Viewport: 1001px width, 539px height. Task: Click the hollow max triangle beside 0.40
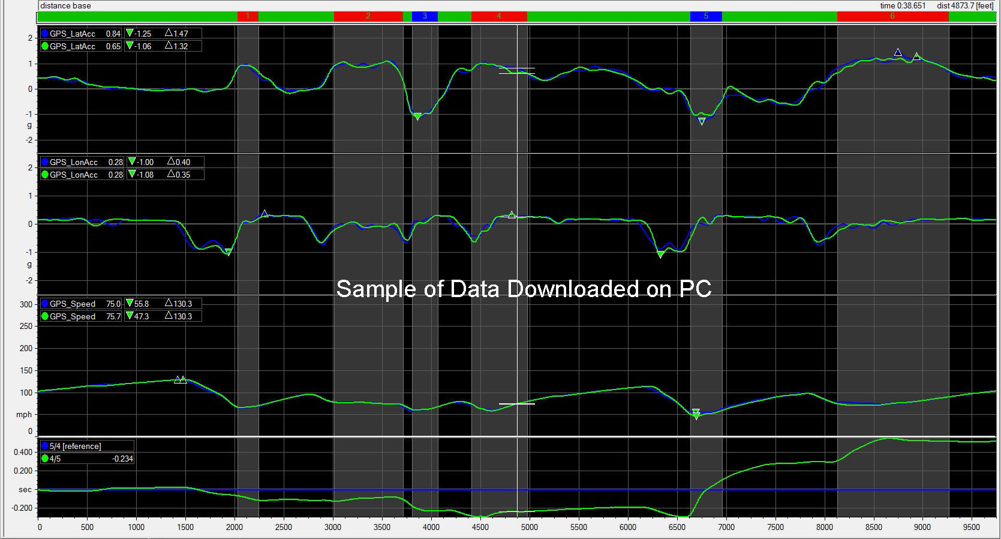(x=171, y=161)
